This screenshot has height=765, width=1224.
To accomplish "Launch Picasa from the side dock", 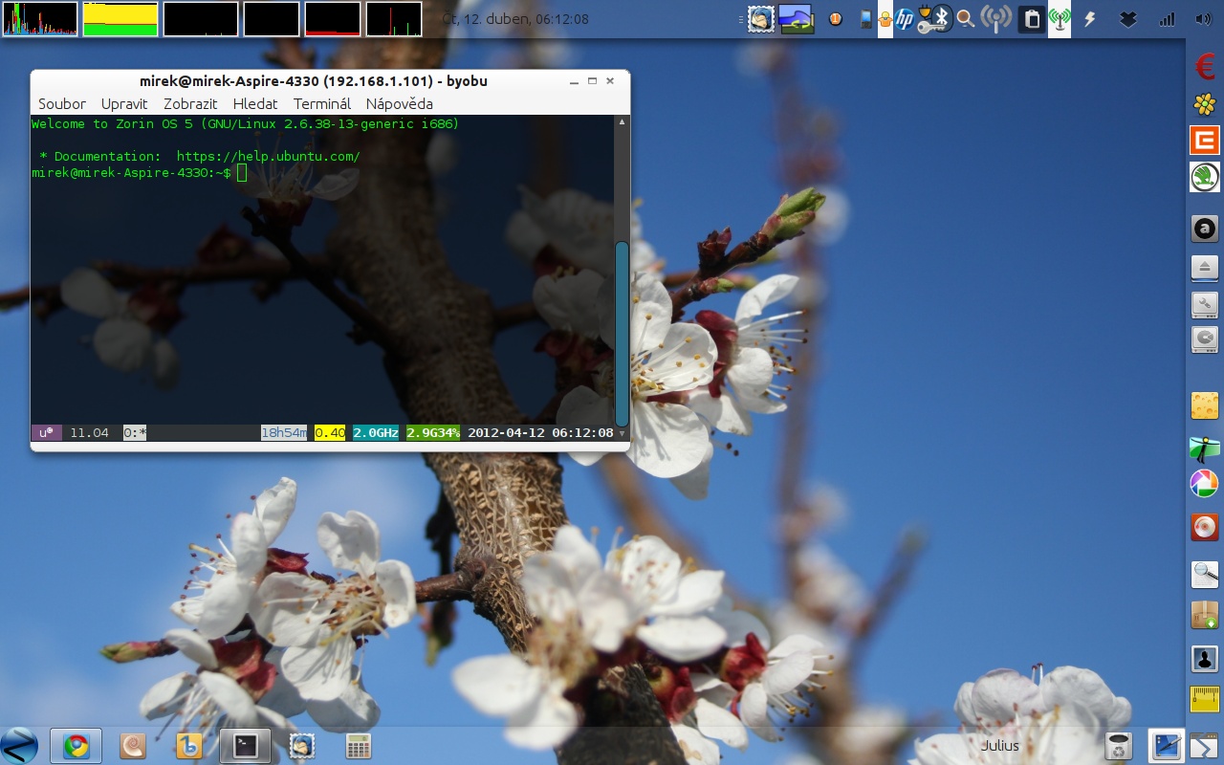I will coord(1205,484).
